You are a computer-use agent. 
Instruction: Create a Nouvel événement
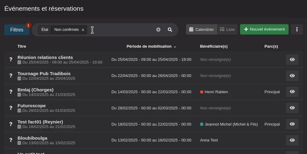[264, 29]
